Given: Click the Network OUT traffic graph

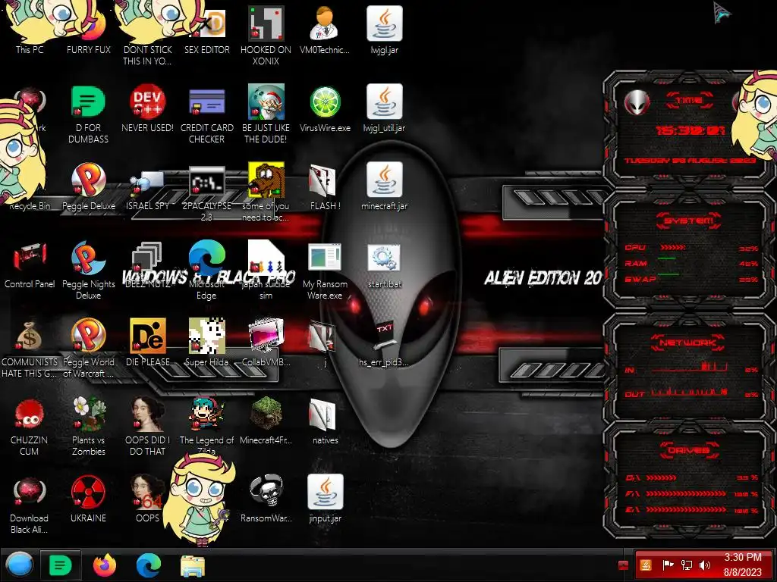Looking at the screenshot, I should point(689,392).
